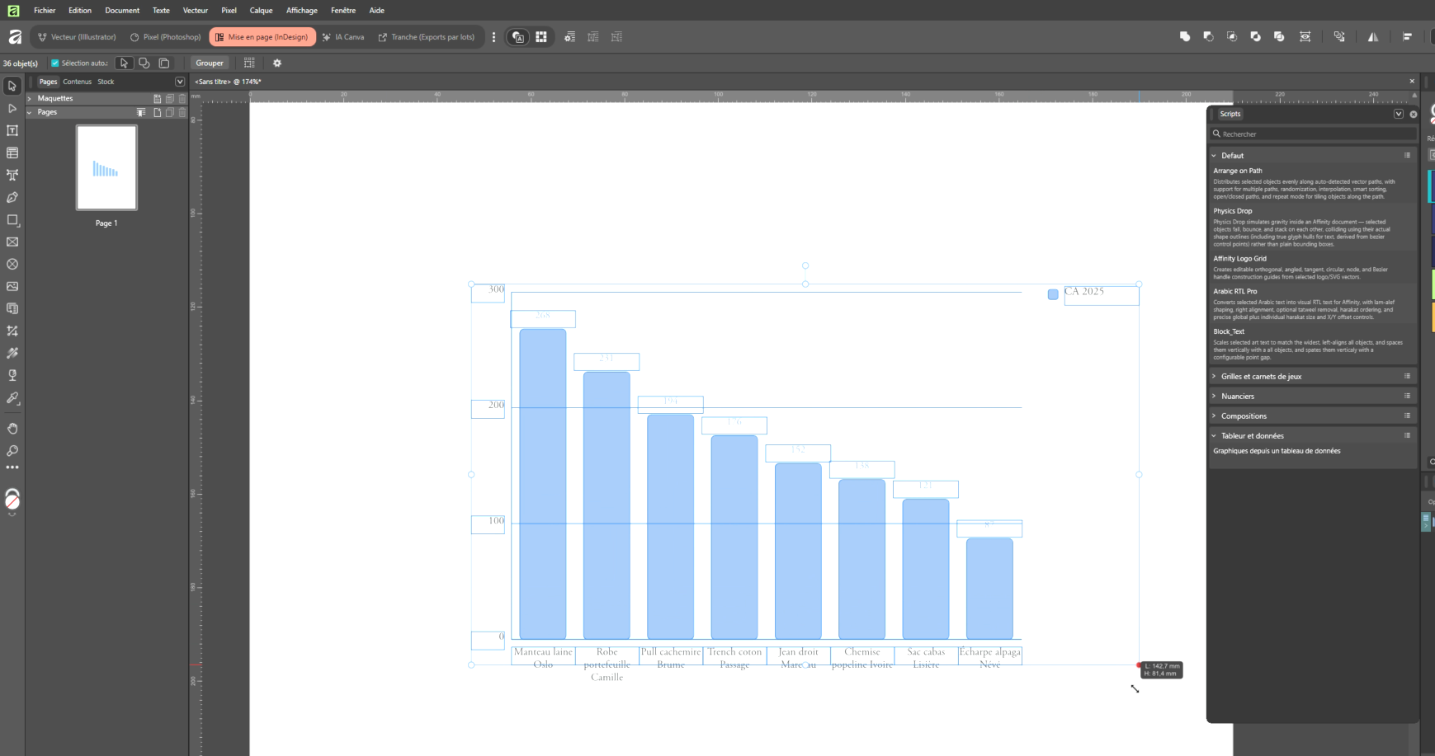The image size is (1435, 756).
Task: Select the Rectangle shape tool
Action: [x=12, y=220]
